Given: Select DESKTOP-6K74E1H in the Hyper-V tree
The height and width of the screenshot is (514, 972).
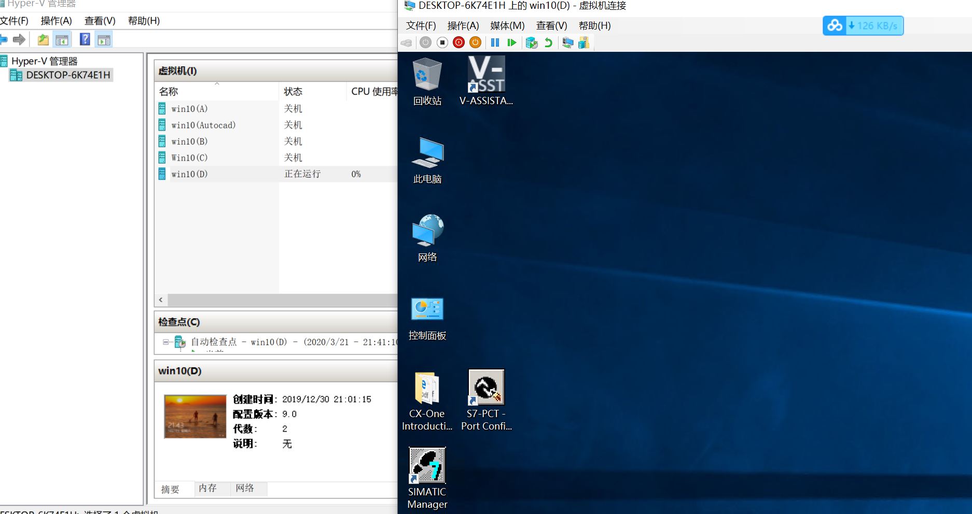Looking at the screenshot, I should tap(68, 75).
